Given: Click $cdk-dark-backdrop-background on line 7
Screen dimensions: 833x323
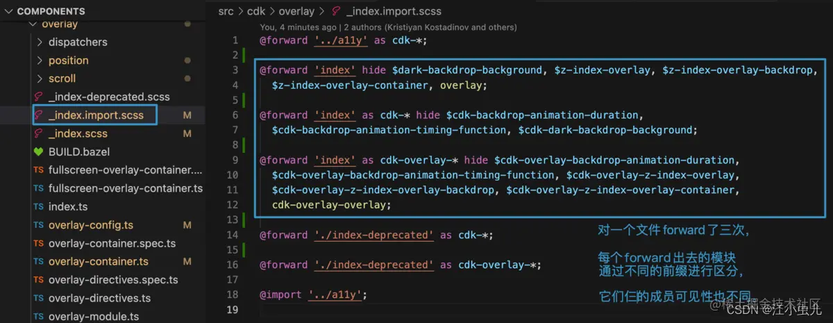Looking at the screenshot, I should point(605,130).
